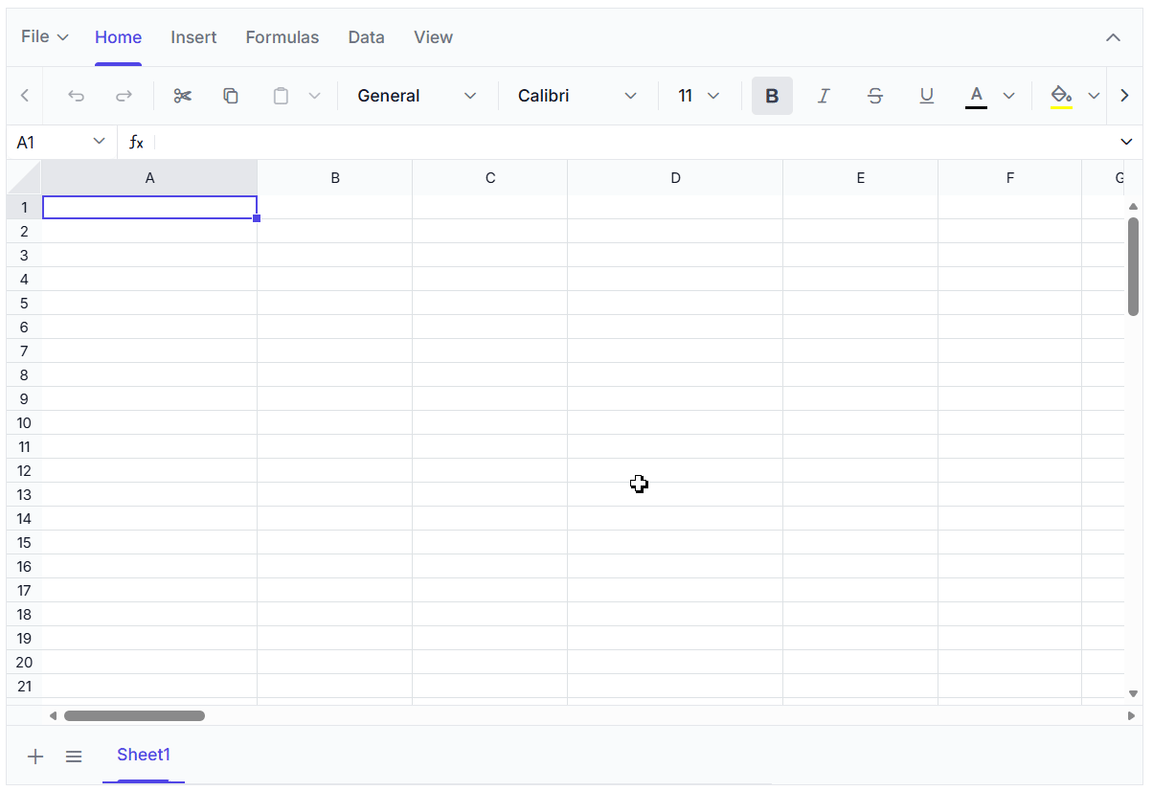Click the fx insert function icon
Image resolution: width=1153 pixels, height=791 pixels.
coord(136,143)
